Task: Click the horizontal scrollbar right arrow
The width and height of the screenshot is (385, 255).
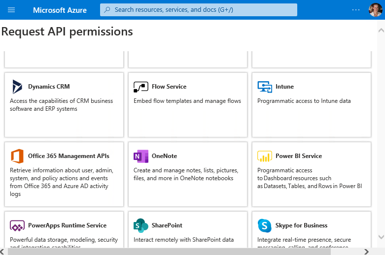Action: pos(366,251)
